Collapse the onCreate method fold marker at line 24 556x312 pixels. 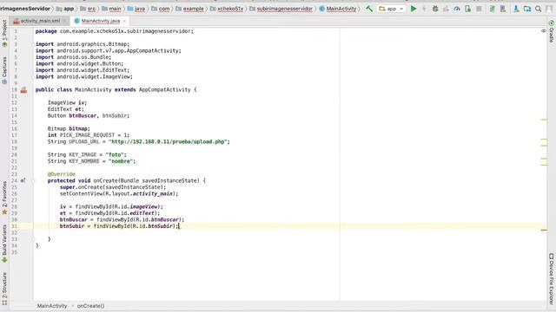(x=33, y=181)
